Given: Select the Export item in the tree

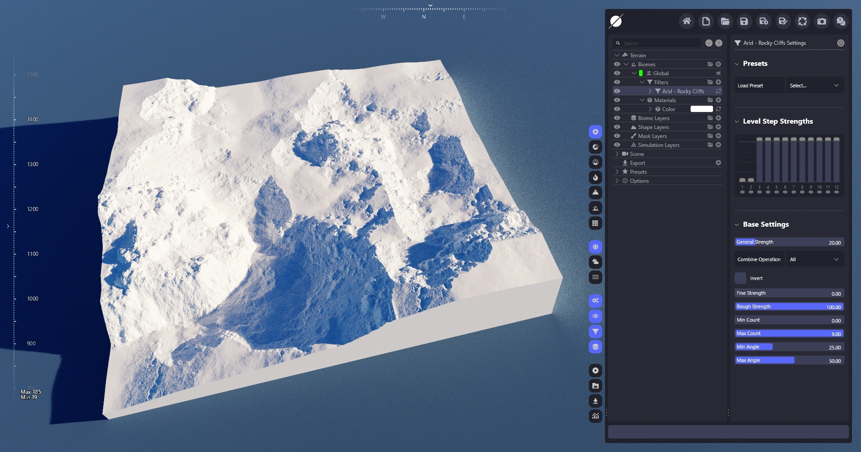Looking at the screenshot, I should pos(637,163).
